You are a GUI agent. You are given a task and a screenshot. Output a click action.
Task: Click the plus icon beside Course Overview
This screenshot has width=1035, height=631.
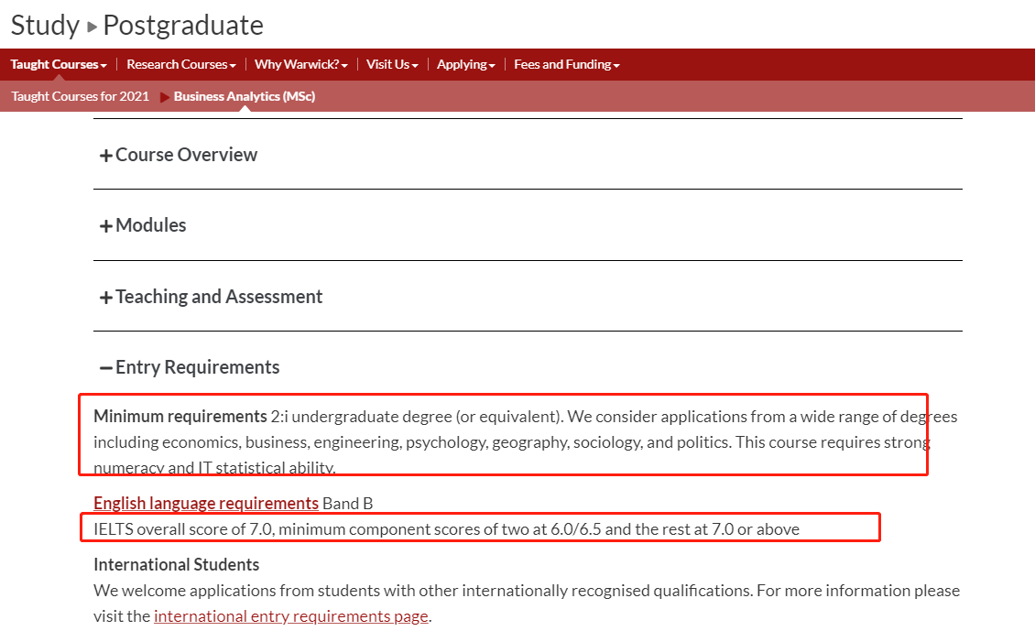tap(105, 156)
